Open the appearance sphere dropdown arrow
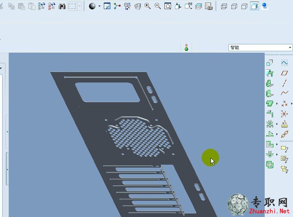Viewport: 293px width, 217px height. pos(99,6)
